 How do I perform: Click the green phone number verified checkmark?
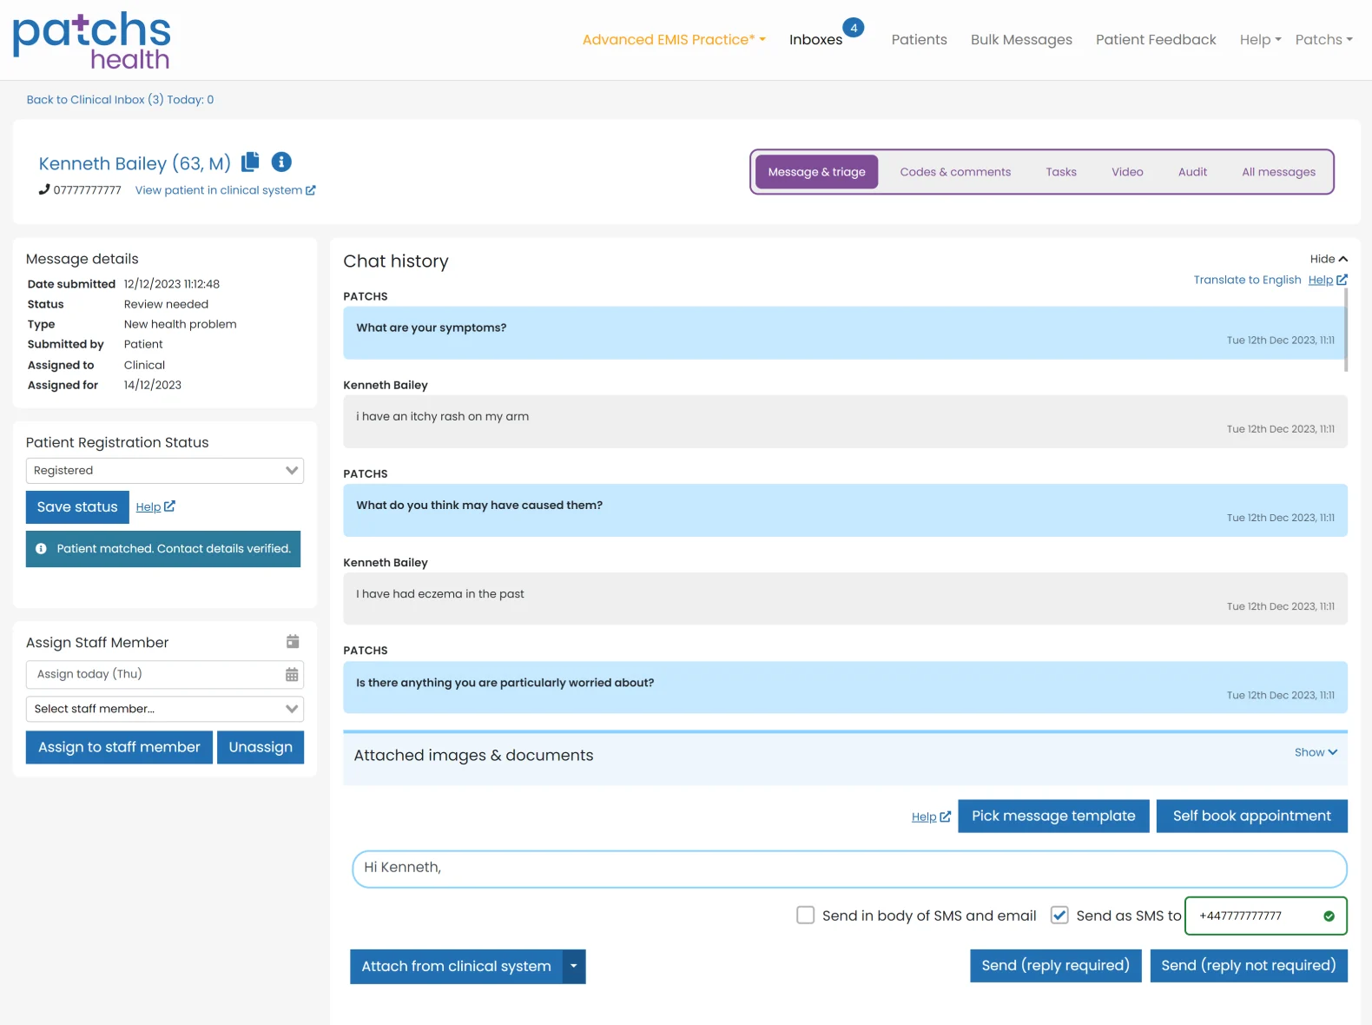point(1329,916)
